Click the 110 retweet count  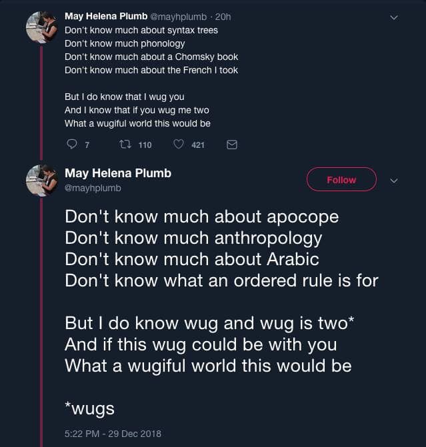[145, 145]
